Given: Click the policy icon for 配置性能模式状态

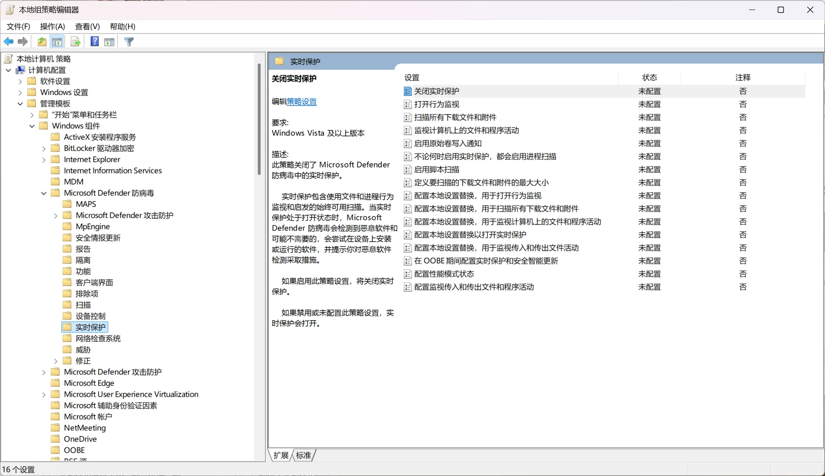Looking at the screenshot, I should click(408, 274).
